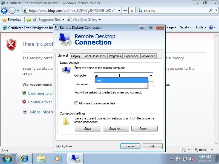Open the Favorites star button

coord(12,20)
